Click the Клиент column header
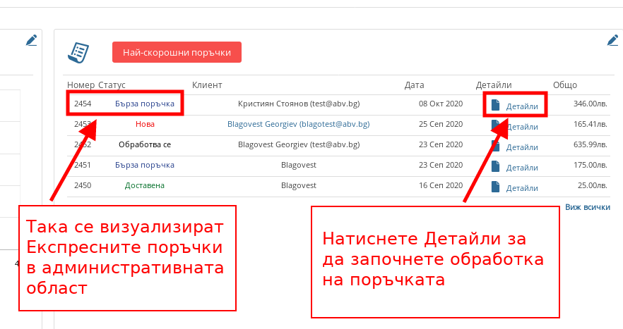 click(x=207, y=85)
